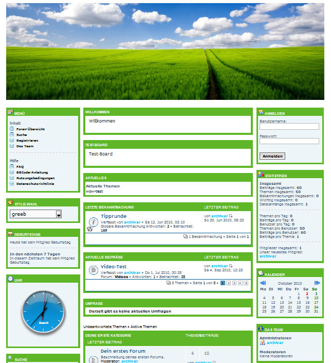Open the Tipprunde announcement topic
331x363 pixels.
coord(114,216)
